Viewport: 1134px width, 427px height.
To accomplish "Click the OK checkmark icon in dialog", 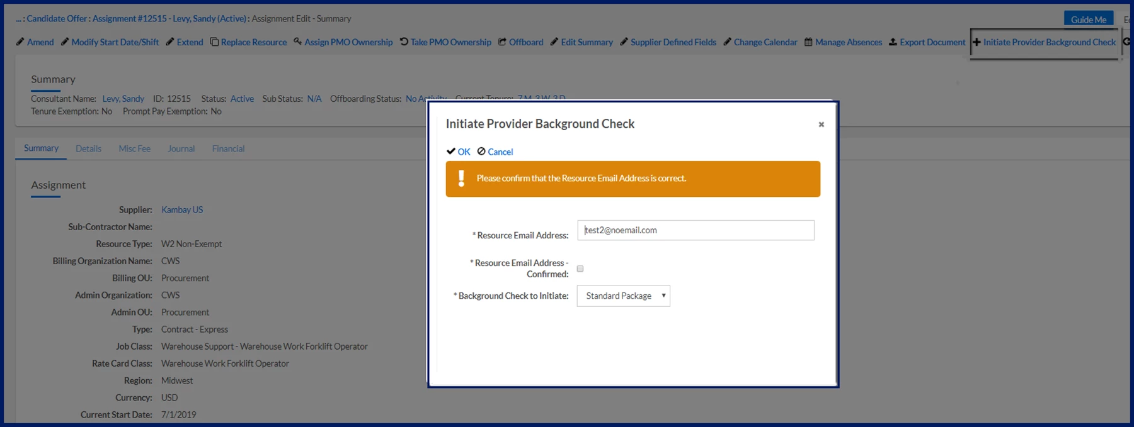I will [451, 152].
